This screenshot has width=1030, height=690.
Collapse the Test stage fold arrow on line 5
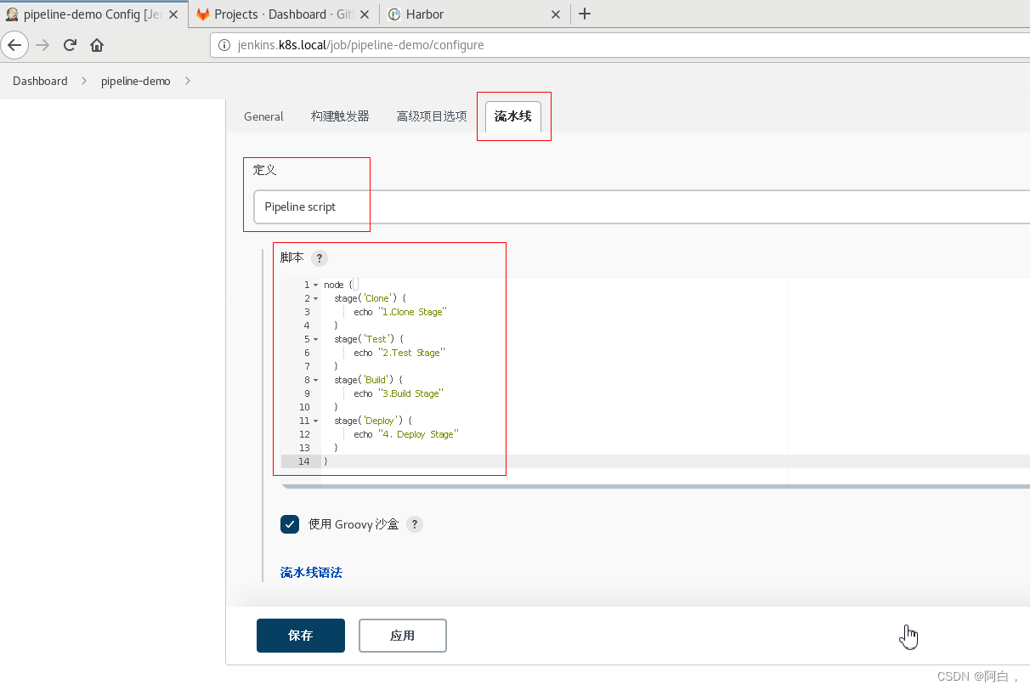coord(316,340)
